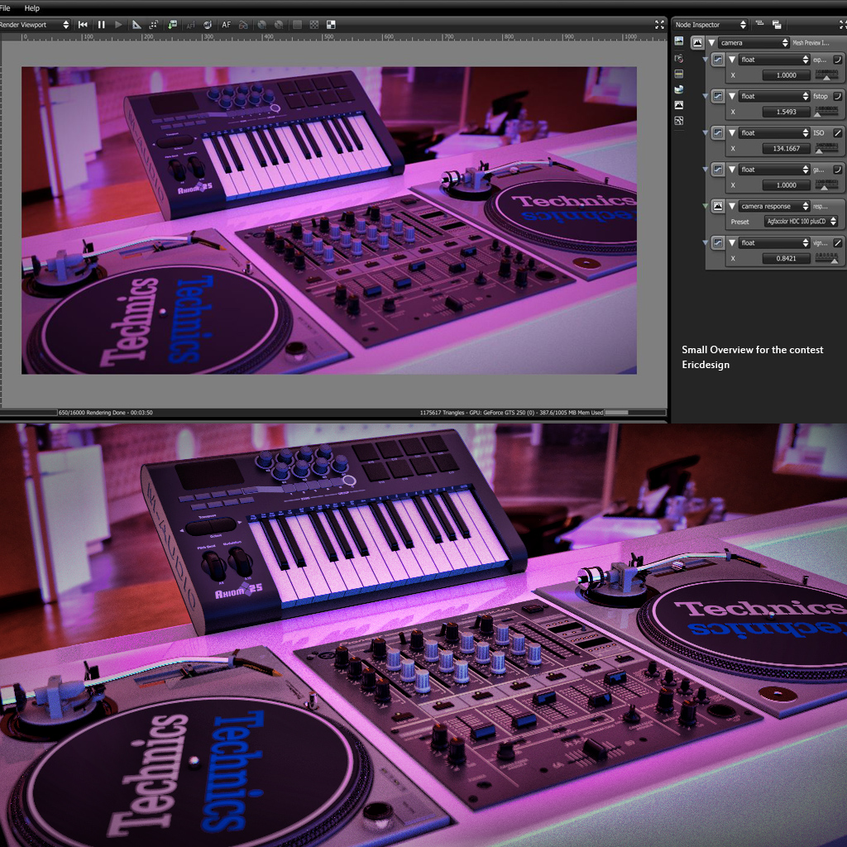Click the binoculars camera picker icon
Viewport: 847px width, 847px height.
point(244,24)
